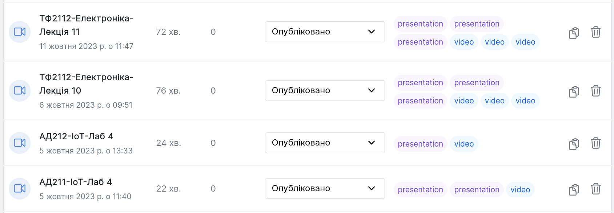614x213 pixels.
Task: Open the status dropdown for АД212-IoT-Лаб 4
Action: 325,143
